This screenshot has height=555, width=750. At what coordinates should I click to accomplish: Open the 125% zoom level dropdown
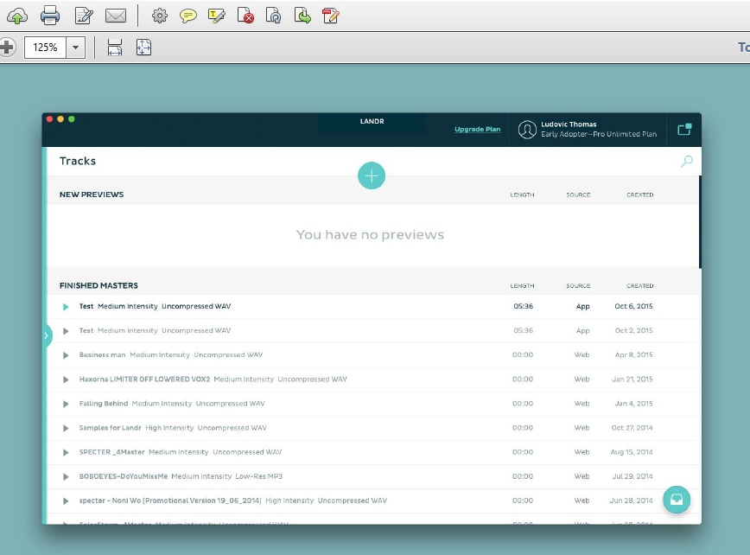(x=76, y=48)
